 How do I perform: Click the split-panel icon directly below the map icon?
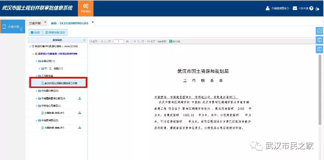pos(320,40)
